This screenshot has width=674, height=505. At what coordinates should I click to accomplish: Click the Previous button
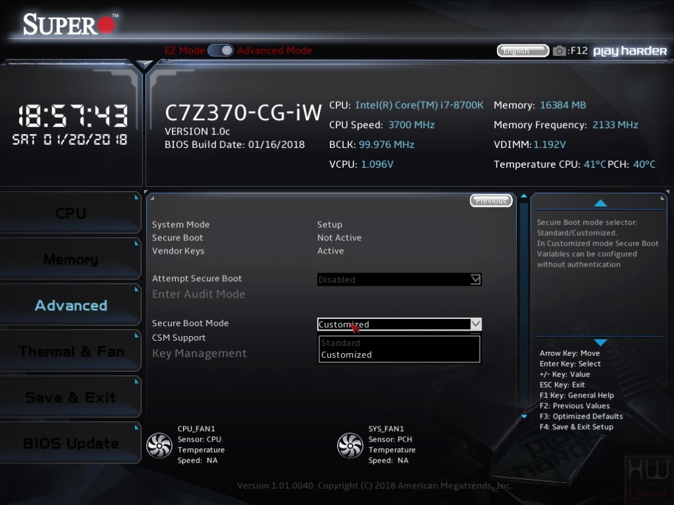point(491,201)
